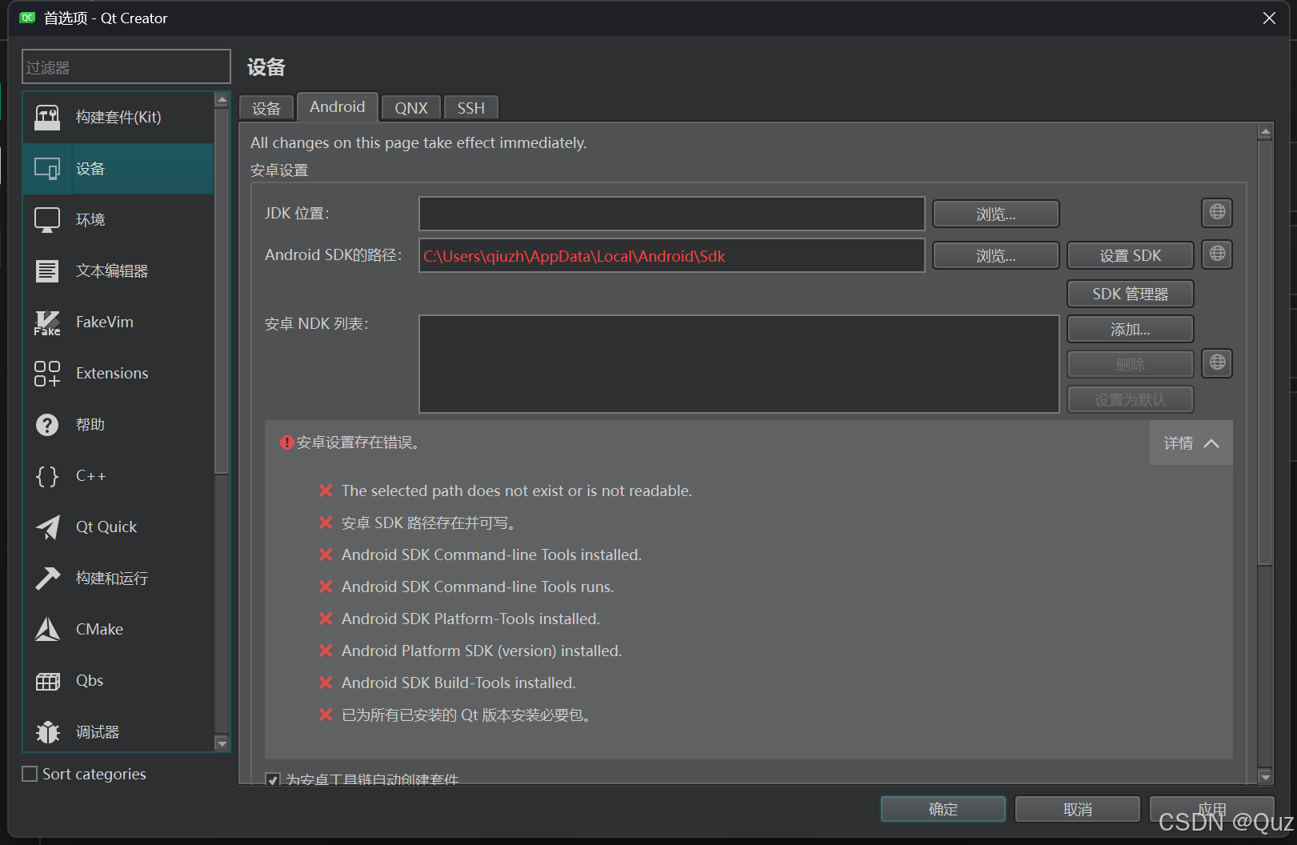Screen dimensions: 1297x845
Task: Open the SDK 管理器 button
Action: (x=1131, y=294)
